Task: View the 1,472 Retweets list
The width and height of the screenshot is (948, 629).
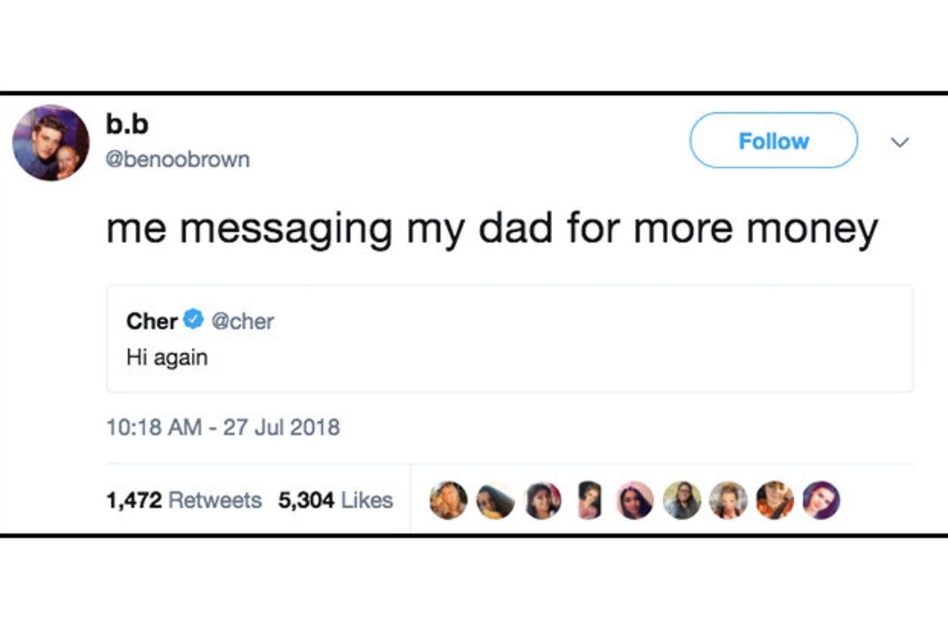Action: point(184,500)
